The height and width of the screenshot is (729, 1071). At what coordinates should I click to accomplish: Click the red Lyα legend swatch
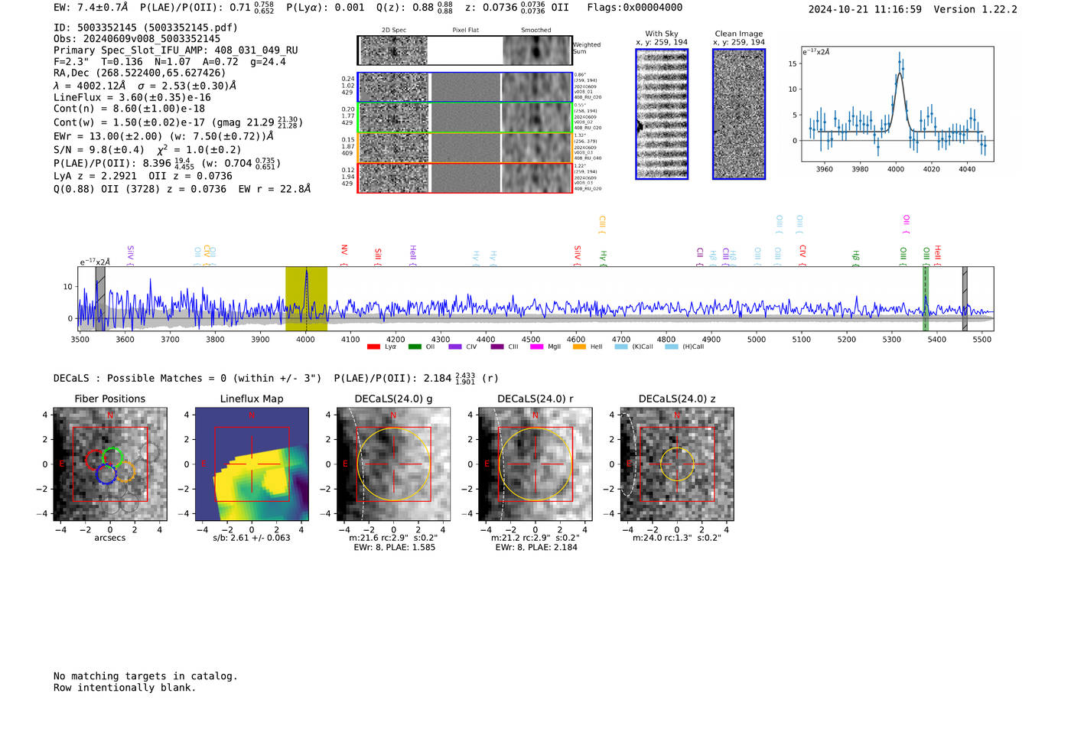(x=373, y=347)
